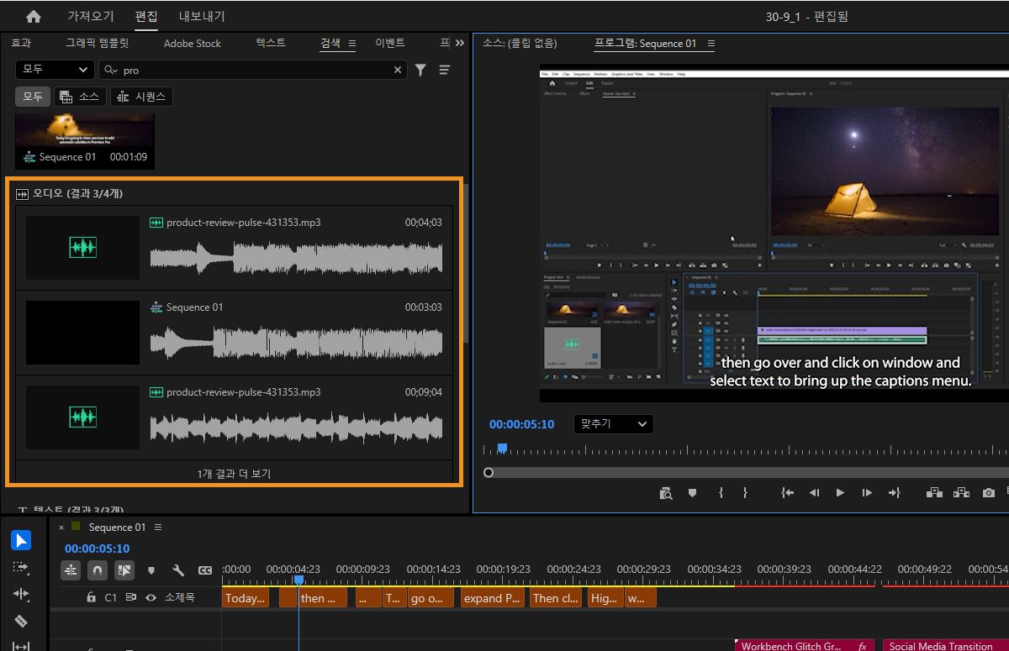Toggle the CC caption track options button
Viewport: 1009px width, 651px height.
coord(204,570)
